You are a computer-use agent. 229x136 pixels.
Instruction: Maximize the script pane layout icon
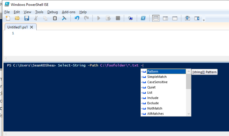click(x=175, y=18)
